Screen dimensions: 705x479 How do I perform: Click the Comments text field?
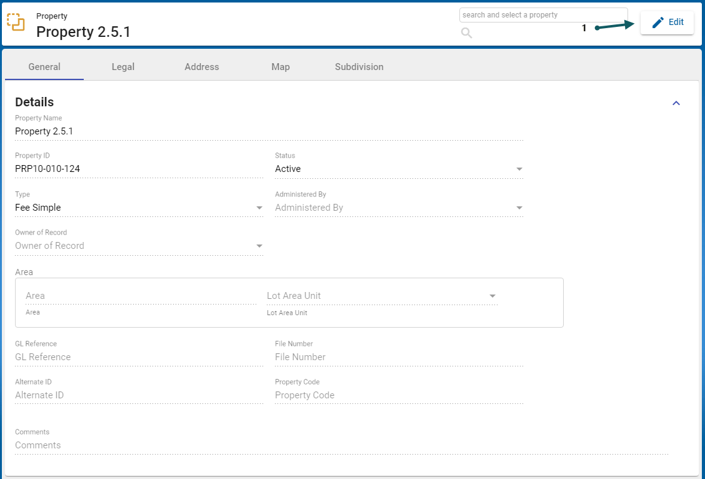pos(341,445)
